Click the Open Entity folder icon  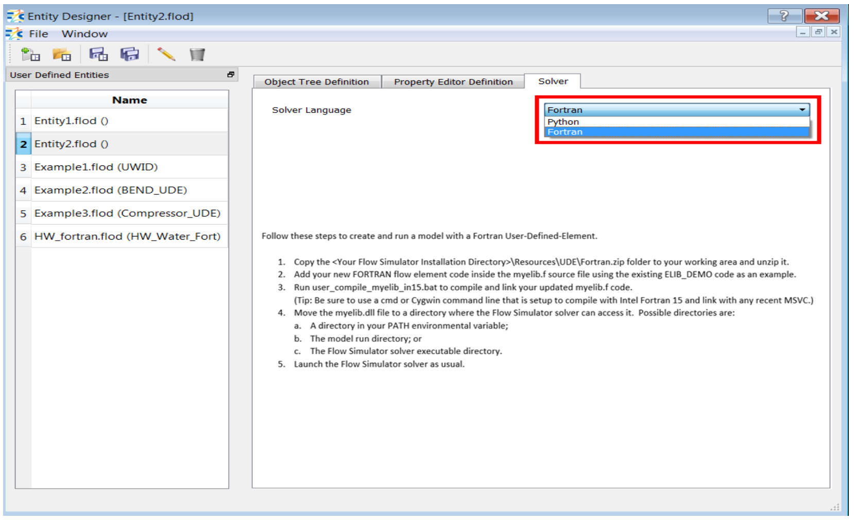(62, 54)
